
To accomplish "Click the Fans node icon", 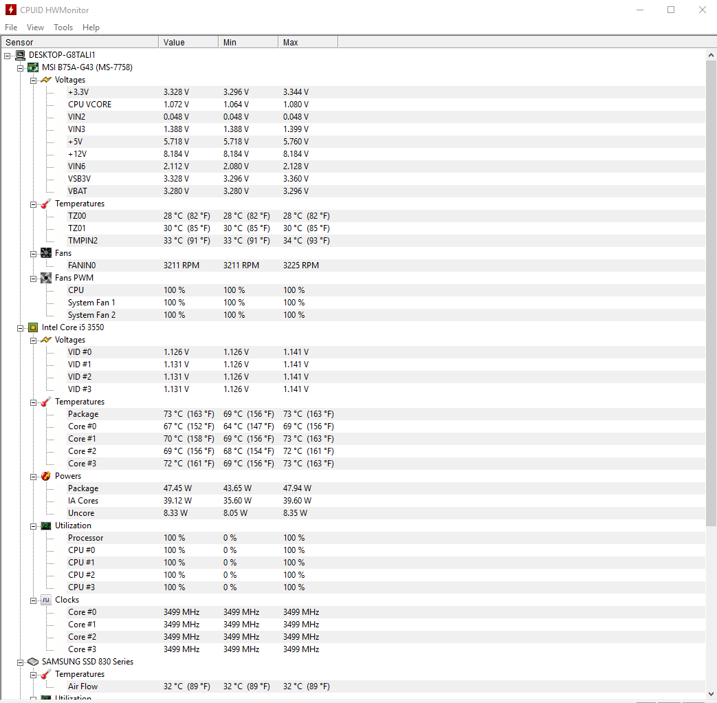I will click(x=46, y=253).
